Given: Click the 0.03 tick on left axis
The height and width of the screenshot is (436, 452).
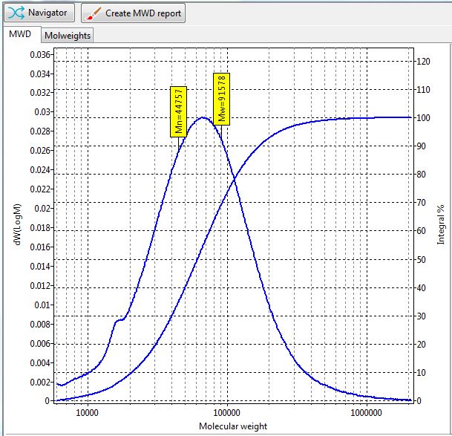Looking at the screenshot, I should coord(43,112).
